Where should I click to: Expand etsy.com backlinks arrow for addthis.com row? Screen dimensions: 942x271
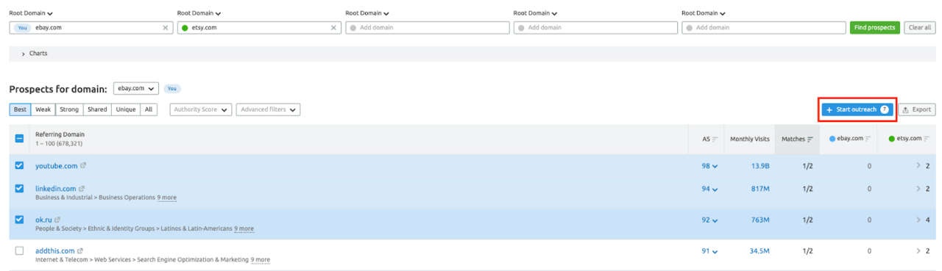click(918, 250)
